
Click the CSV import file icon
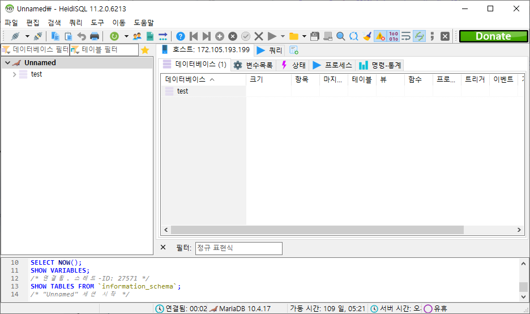click(150, 36)
